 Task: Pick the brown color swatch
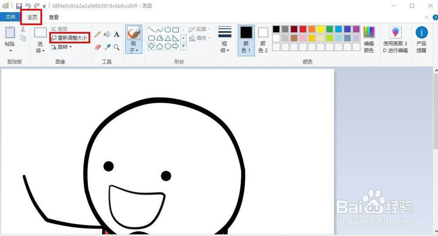294,38
